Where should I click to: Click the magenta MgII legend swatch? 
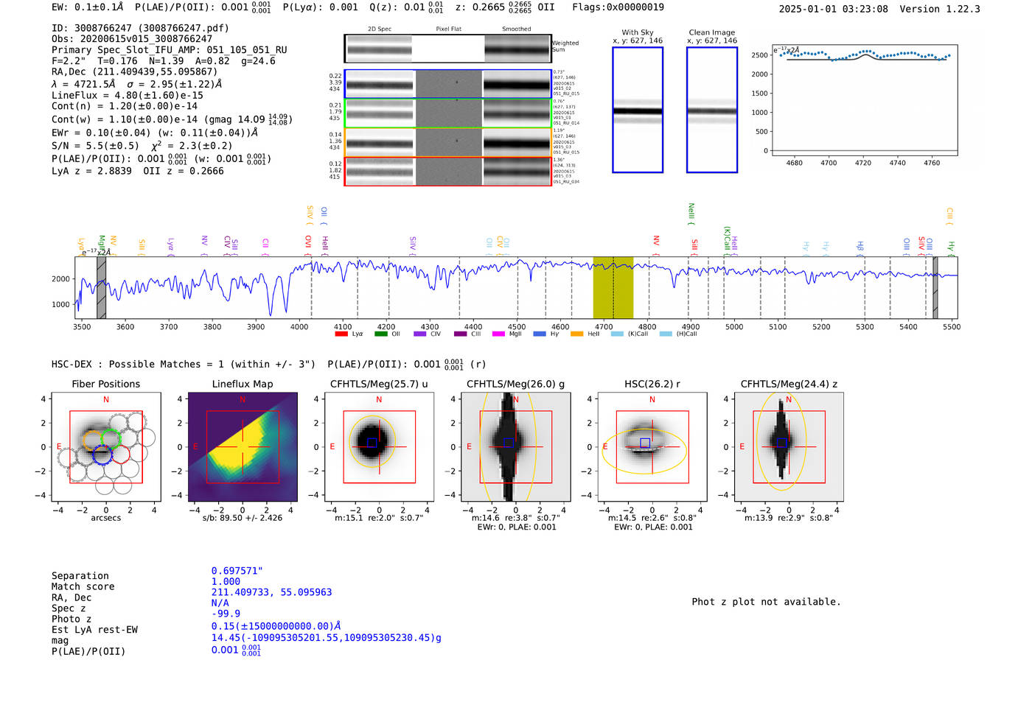tap(499, 334)
